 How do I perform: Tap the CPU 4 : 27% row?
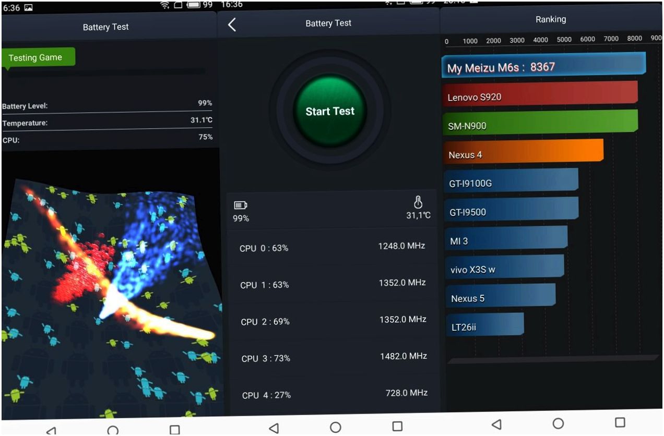click(x=334, y=394)
